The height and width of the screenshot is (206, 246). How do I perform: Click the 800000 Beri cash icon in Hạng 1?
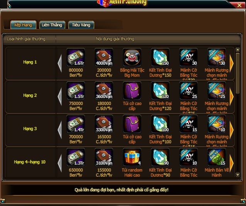[x=76, y=57]
